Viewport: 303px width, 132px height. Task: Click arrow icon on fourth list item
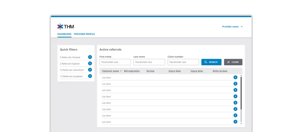click(x=235, y=96)
